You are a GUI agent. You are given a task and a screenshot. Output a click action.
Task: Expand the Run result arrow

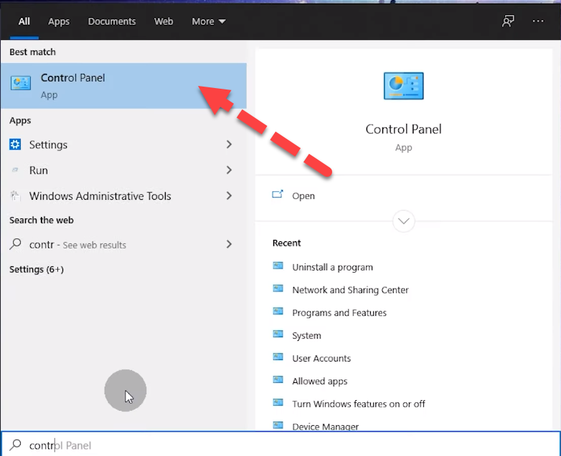tap(229, 170)
